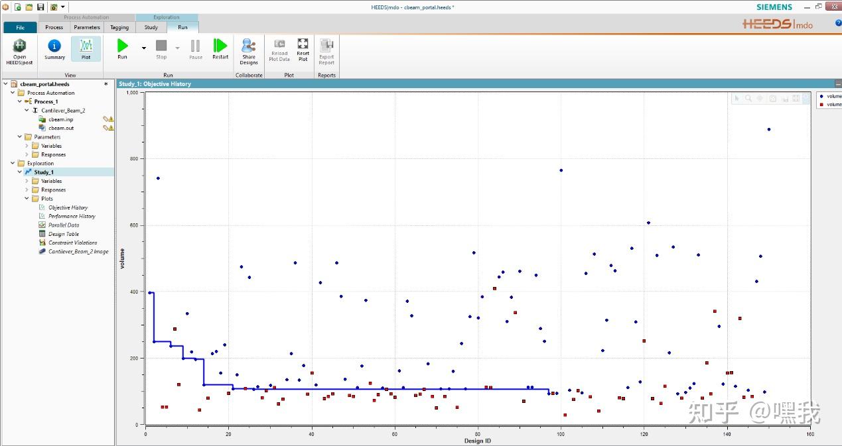This screenshot has width=842, height=446.
Task: Switch to the Study tab
Action: [x=151, y=27]
